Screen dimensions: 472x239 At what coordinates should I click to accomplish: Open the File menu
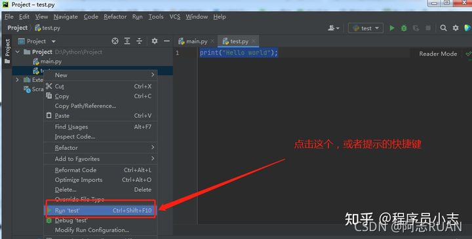coord(9,17)
